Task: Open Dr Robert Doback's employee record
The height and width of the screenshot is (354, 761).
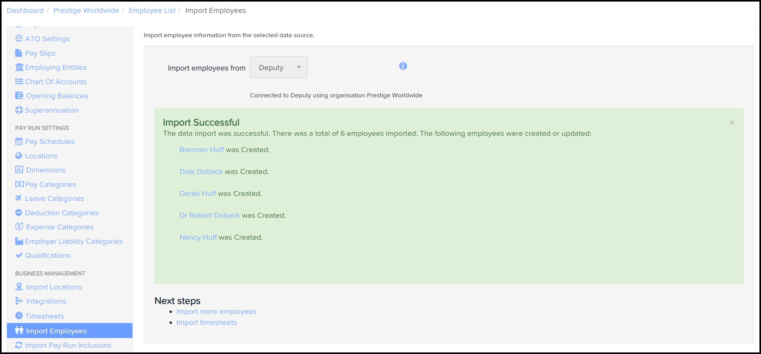Action: click(209, 215)
